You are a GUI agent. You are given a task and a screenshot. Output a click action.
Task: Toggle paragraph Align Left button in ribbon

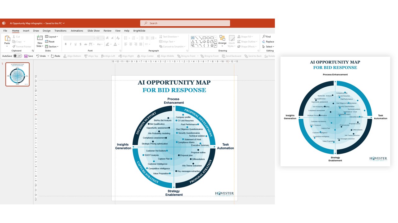pyautogui.click(x=125, y=44)
